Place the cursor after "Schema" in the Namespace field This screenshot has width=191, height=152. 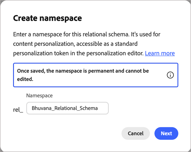click(x=98, y=108)
